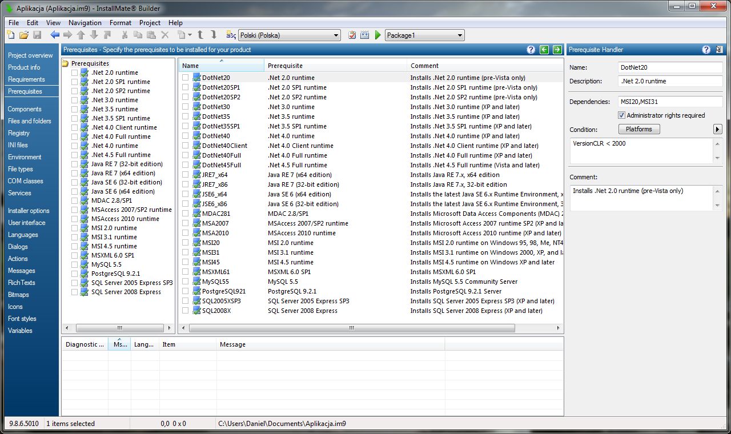The image size is (731, 434).
Task: Click the blue Back arrow in toolbar
Action: (55, 35)
